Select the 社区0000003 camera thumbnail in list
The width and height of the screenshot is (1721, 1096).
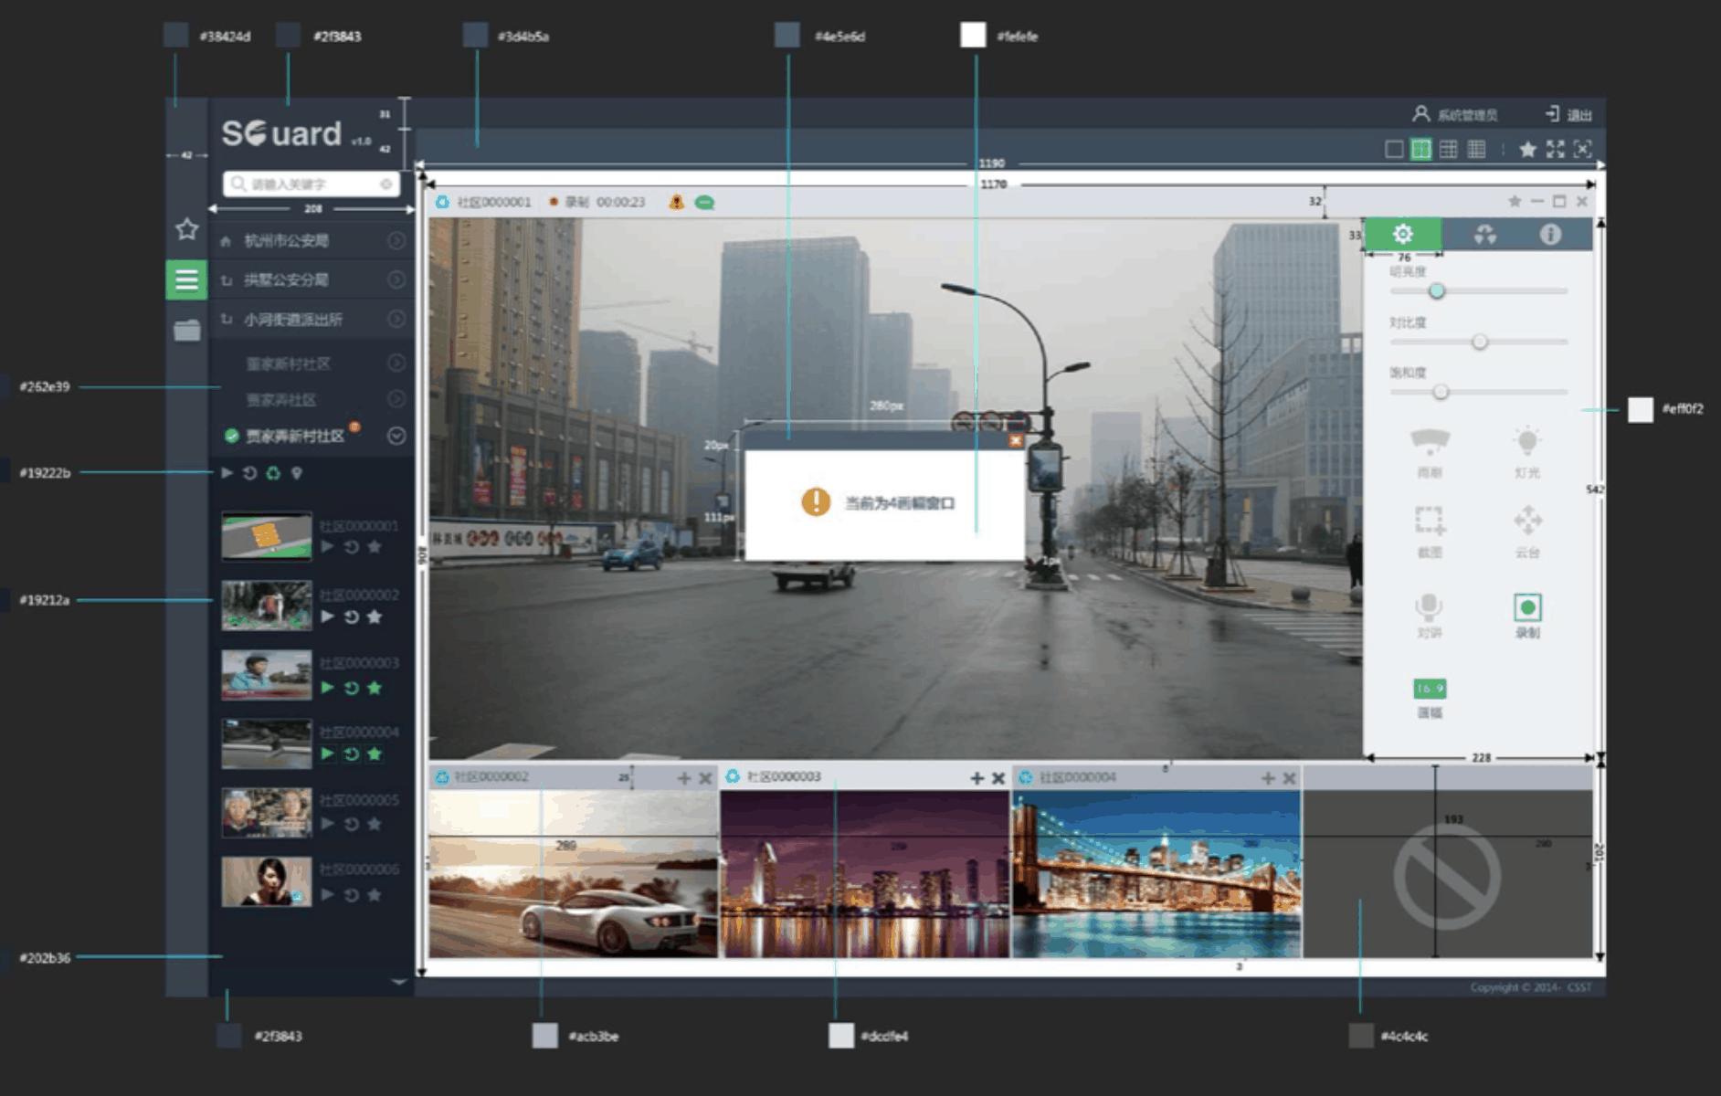coord(266,675)
